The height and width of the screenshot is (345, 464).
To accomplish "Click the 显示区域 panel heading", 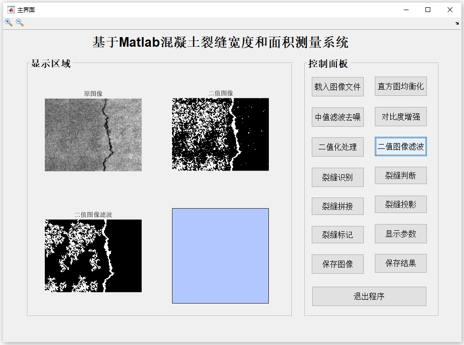I will pos(51,63).
